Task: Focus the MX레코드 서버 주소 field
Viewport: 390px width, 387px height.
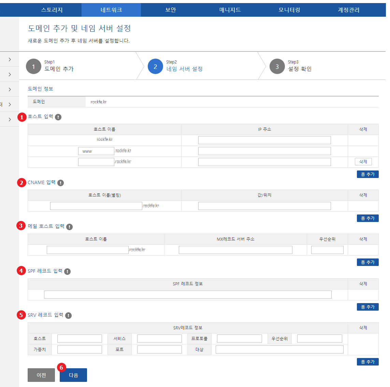Action: click(235, 250)
